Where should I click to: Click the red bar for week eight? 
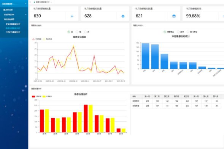119,130
